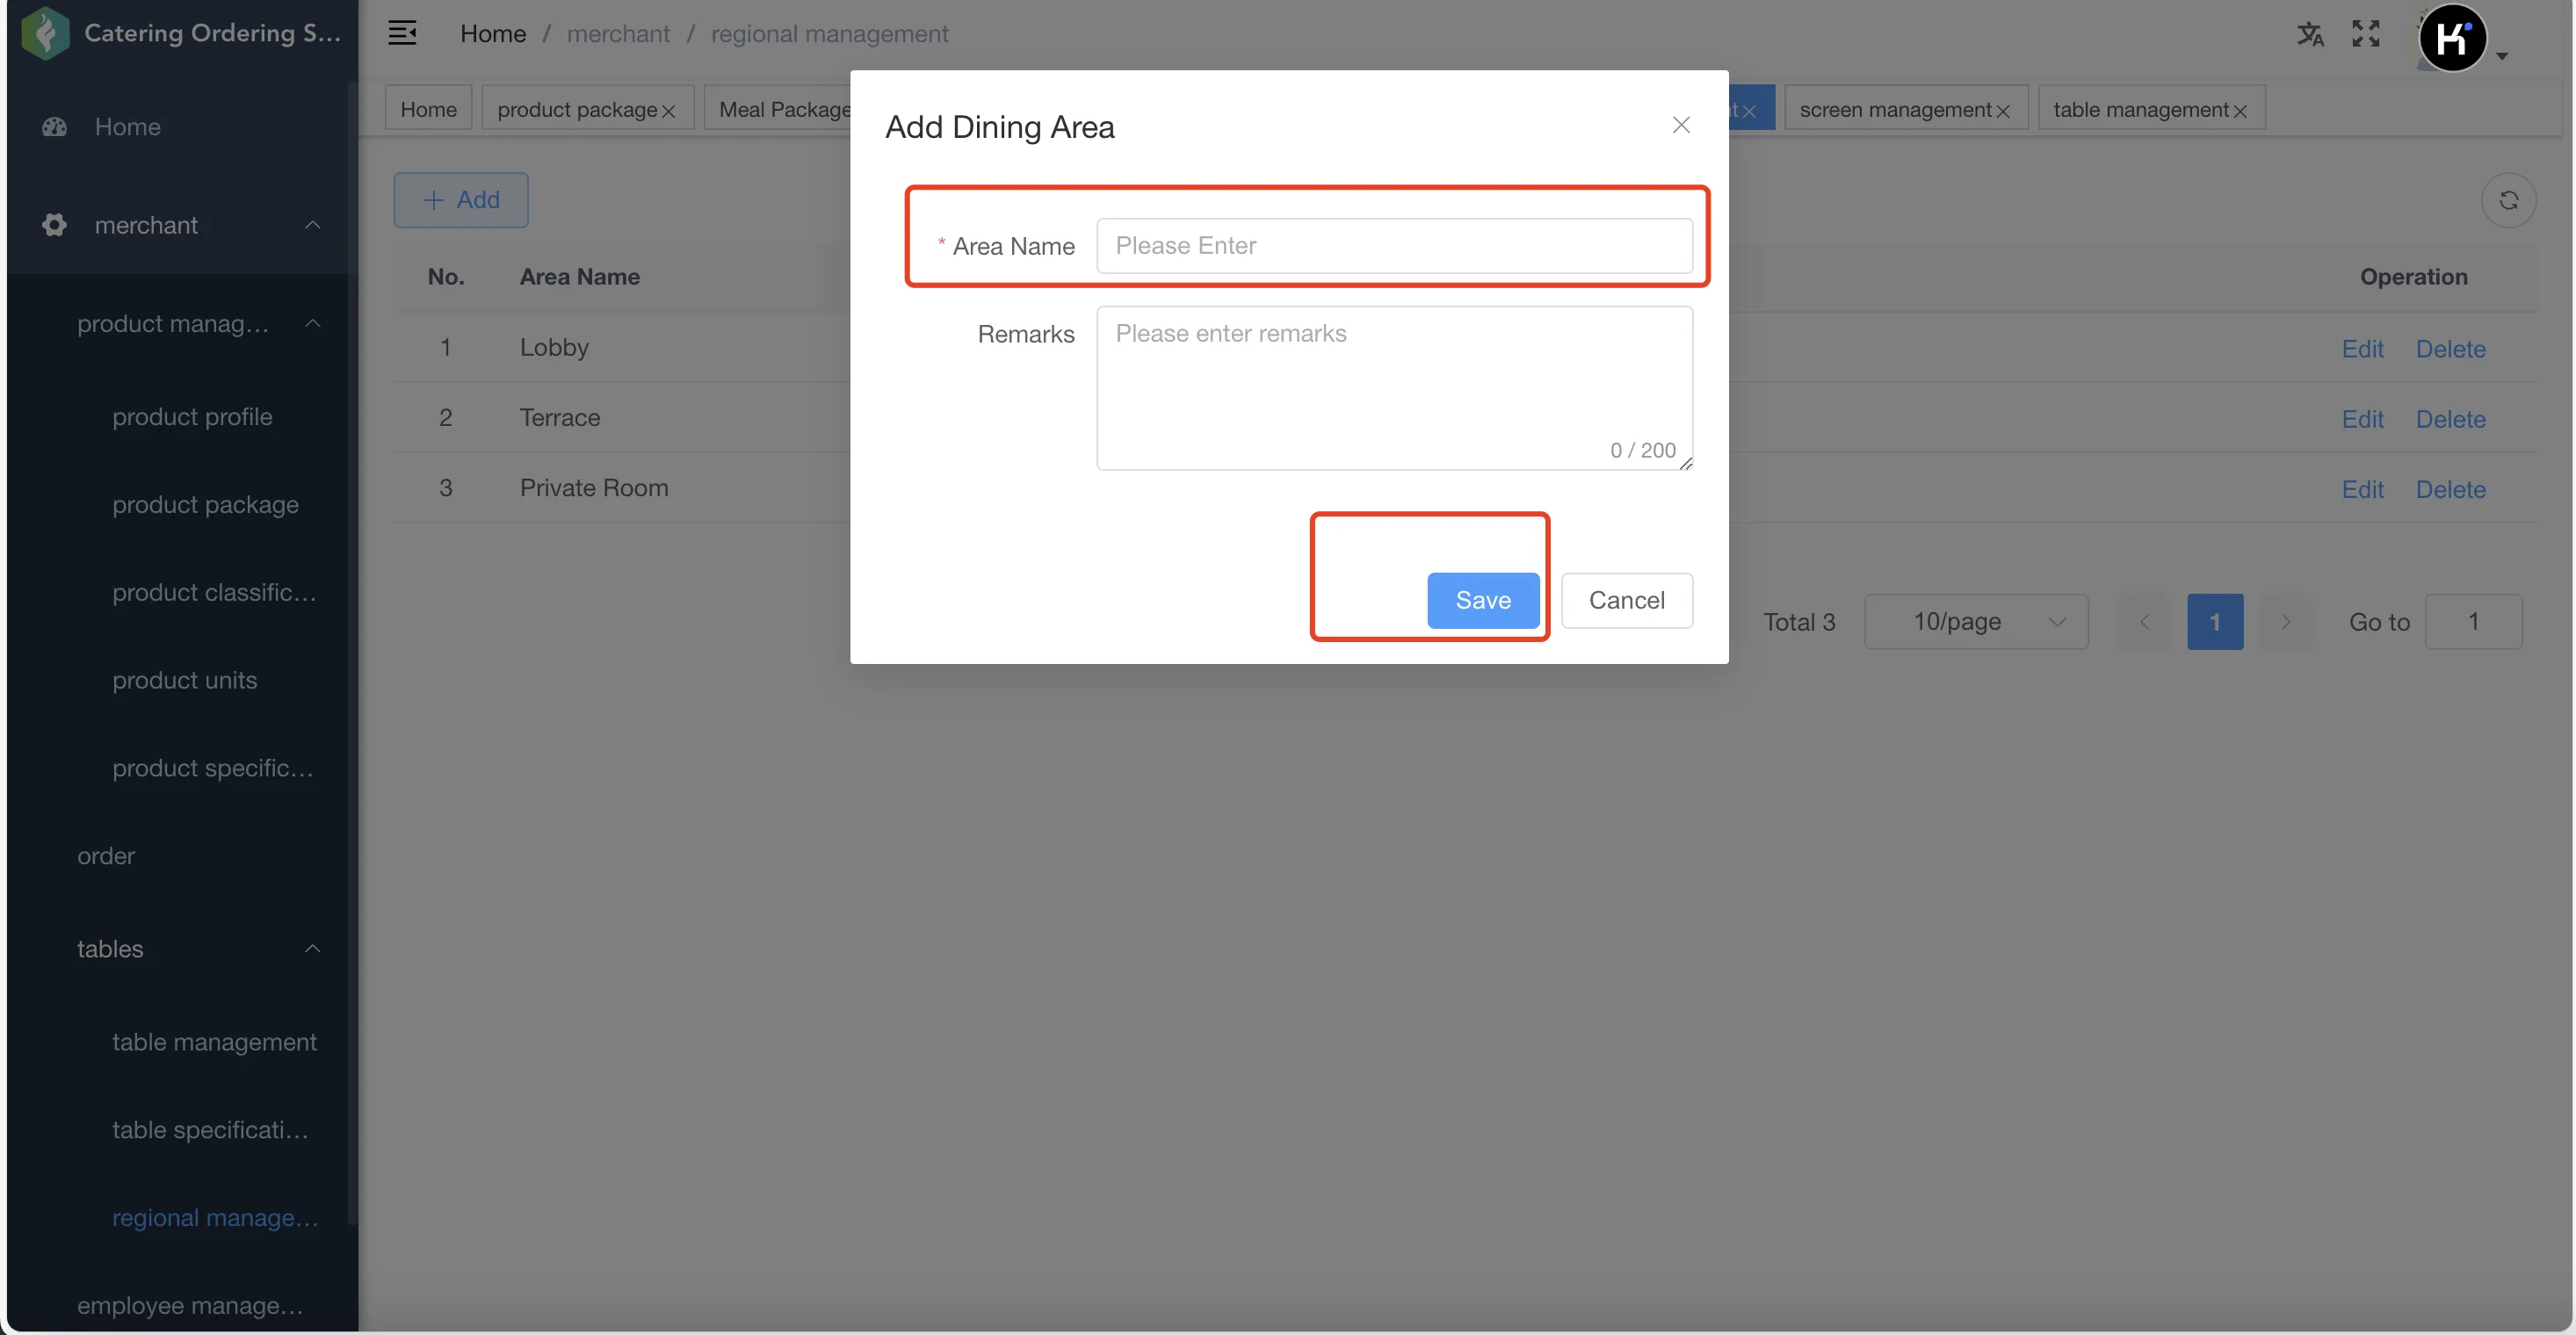Click Home breadcrumb link

pyautogui.click(x=493, y=34)
